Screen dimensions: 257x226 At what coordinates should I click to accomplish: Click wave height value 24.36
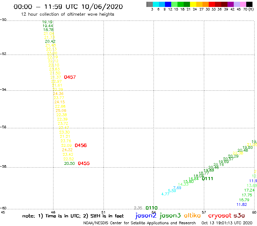(58, 94)
